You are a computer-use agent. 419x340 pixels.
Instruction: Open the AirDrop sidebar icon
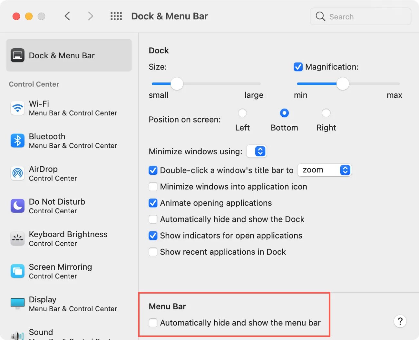coord(17,173)
